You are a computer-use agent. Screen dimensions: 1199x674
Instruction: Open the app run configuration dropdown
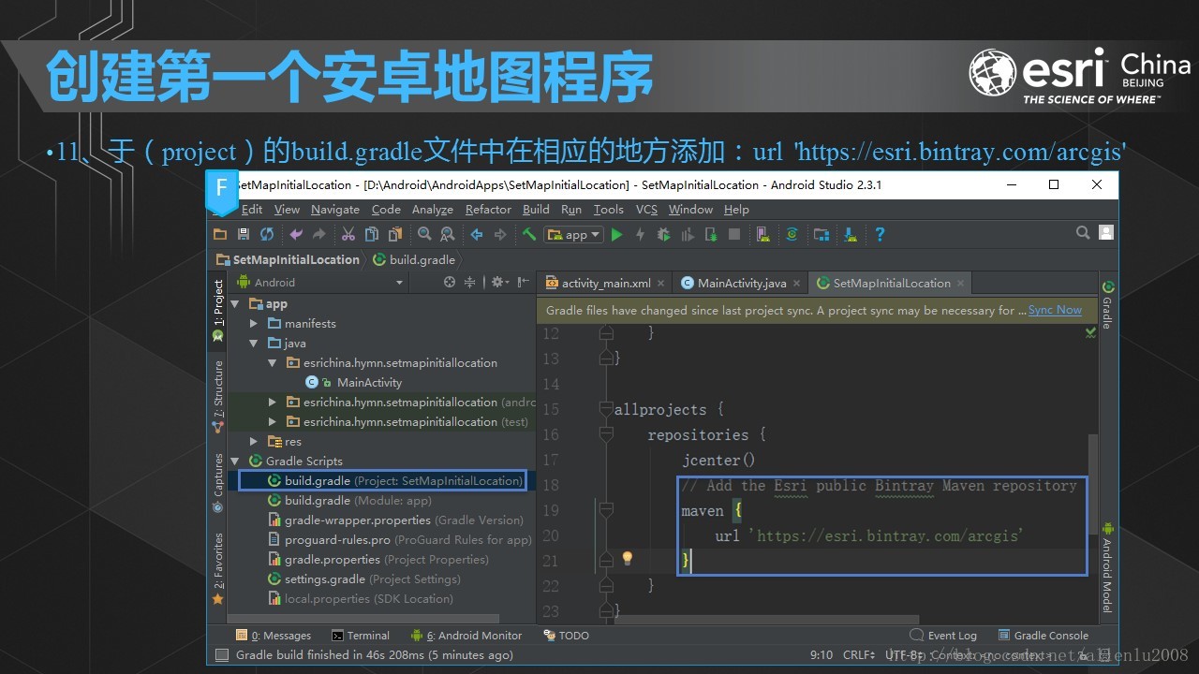pyautogui.click(x=575, y=234)
